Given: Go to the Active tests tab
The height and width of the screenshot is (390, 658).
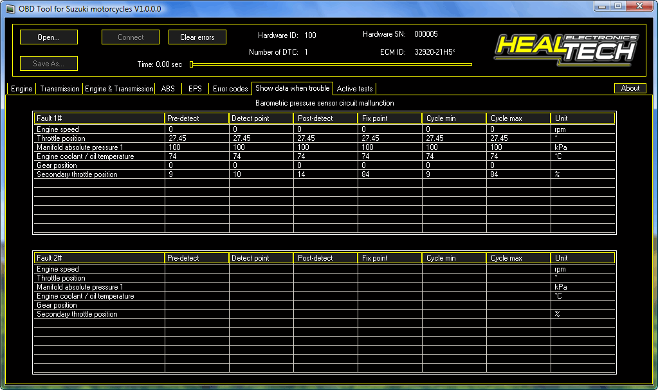Looking at the screenshot, I should click(x=354, y=89).
